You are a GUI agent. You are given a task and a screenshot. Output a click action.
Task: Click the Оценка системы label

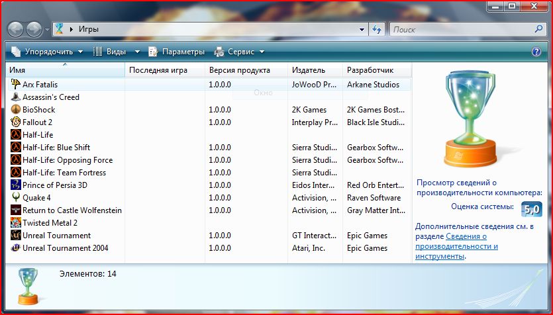(482, 206)
